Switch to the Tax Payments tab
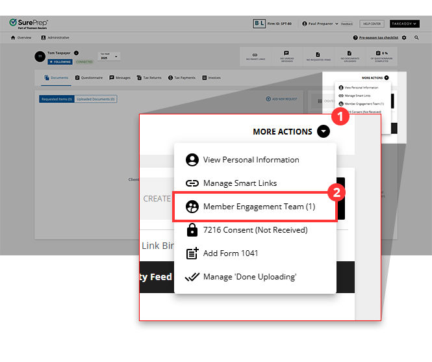 click(x=181, y=78)
